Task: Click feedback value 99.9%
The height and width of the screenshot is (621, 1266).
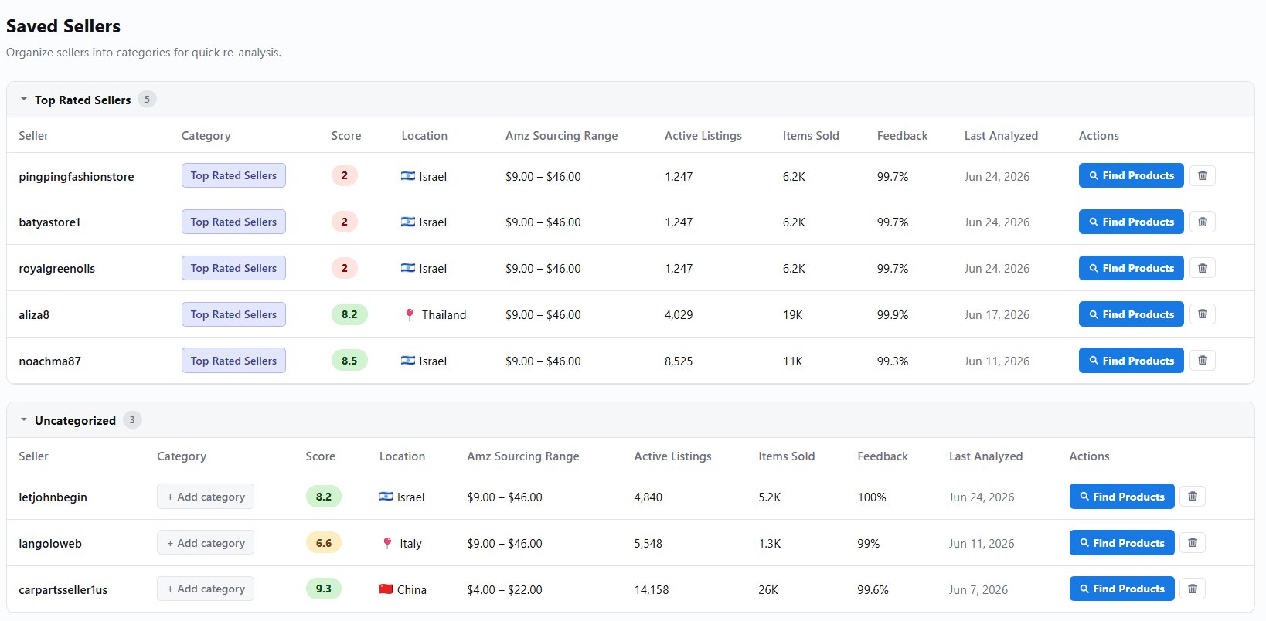Action: [x=893, y=315]
